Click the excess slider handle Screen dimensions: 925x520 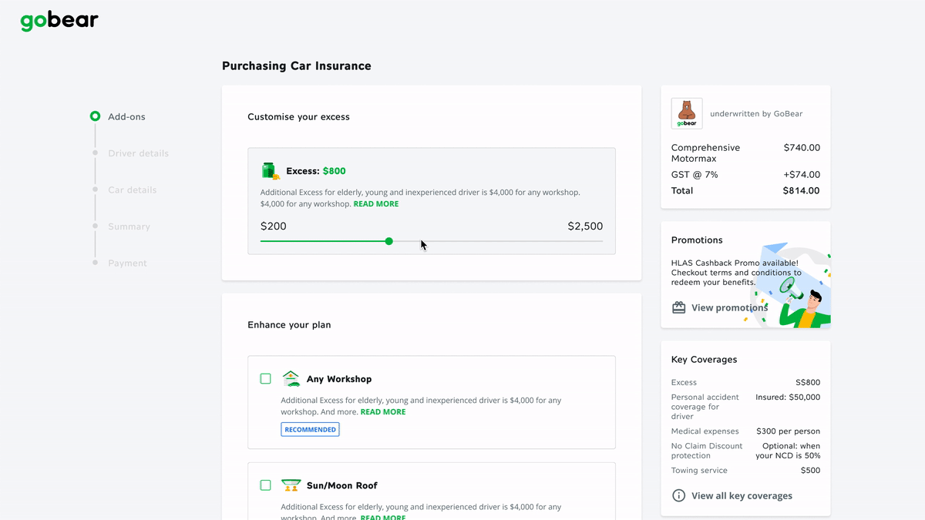coord(388,241)
